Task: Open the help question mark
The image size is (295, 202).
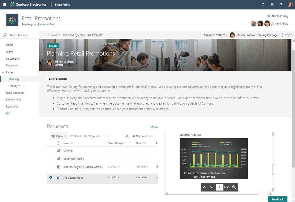Action: click(281, 5)
